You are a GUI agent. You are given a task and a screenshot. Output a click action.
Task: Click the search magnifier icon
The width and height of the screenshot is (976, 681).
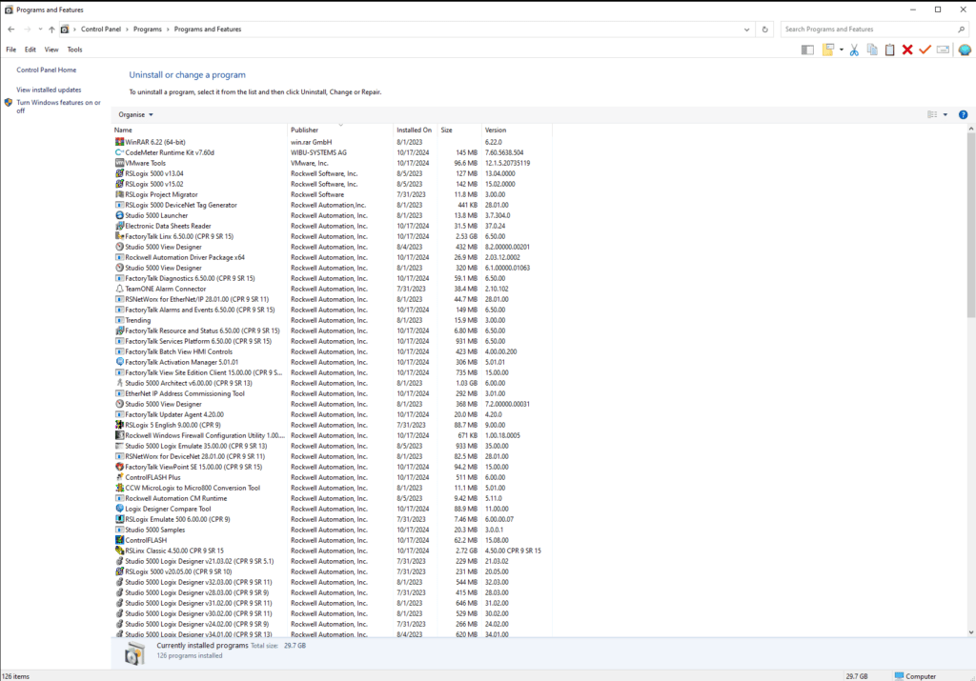point(961,30)
